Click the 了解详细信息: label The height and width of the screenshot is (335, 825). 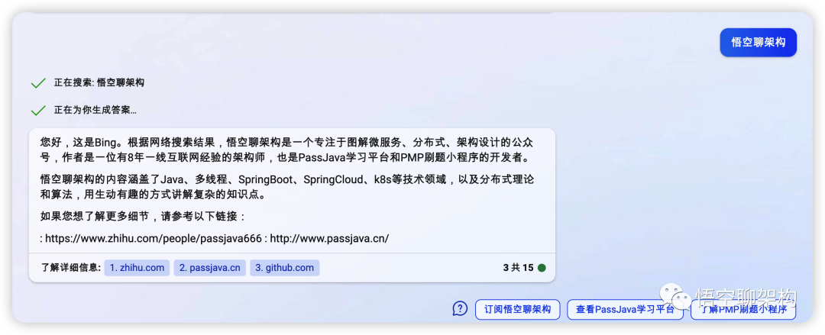[70, 268]
